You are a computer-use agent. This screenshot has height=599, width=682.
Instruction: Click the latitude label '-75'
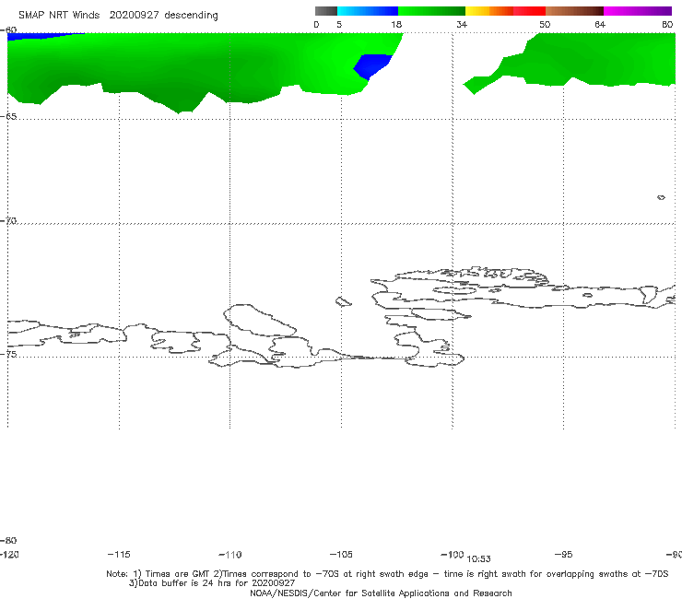pos(8,354)
